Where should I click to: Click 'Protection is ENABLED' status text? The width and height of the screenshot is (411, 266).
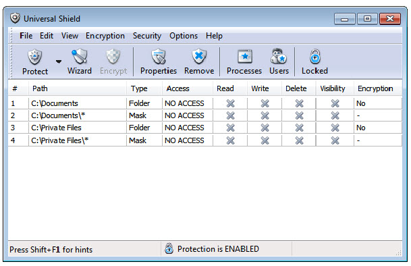(x=218, y=248)
